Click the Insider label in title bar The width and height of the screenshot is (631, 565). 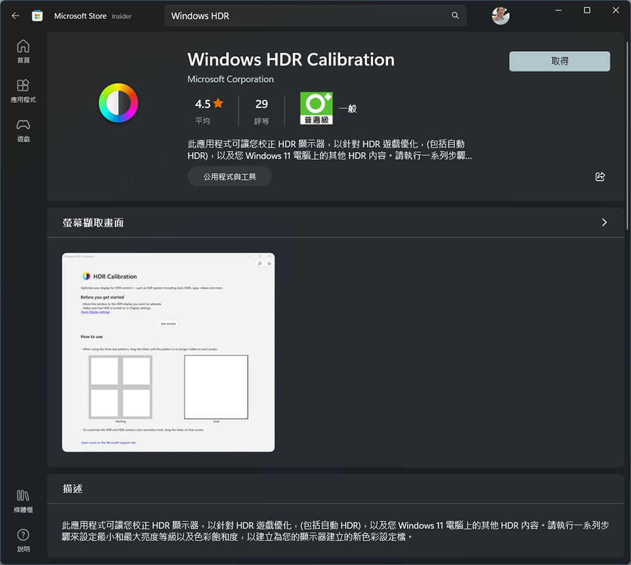tap(122, 16)
